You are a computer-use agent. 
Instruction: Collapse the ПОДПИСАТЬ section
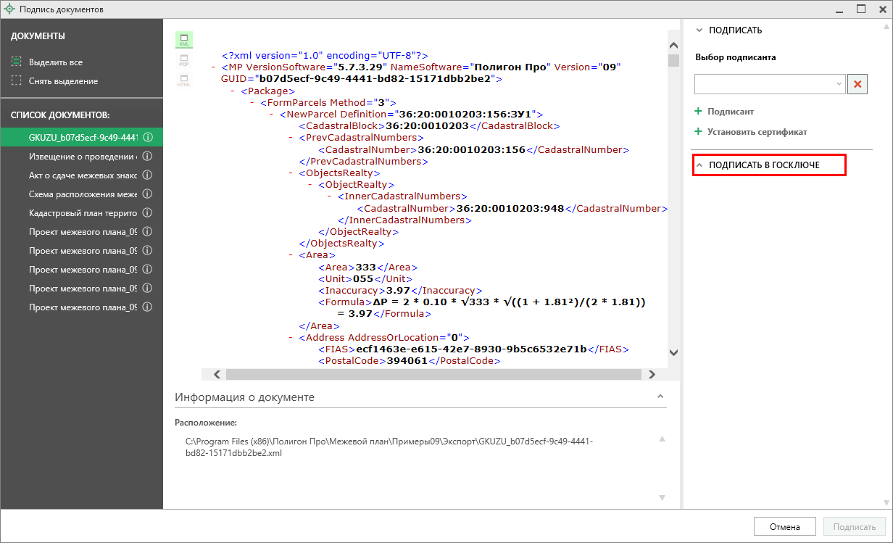[x=699, y=30]
